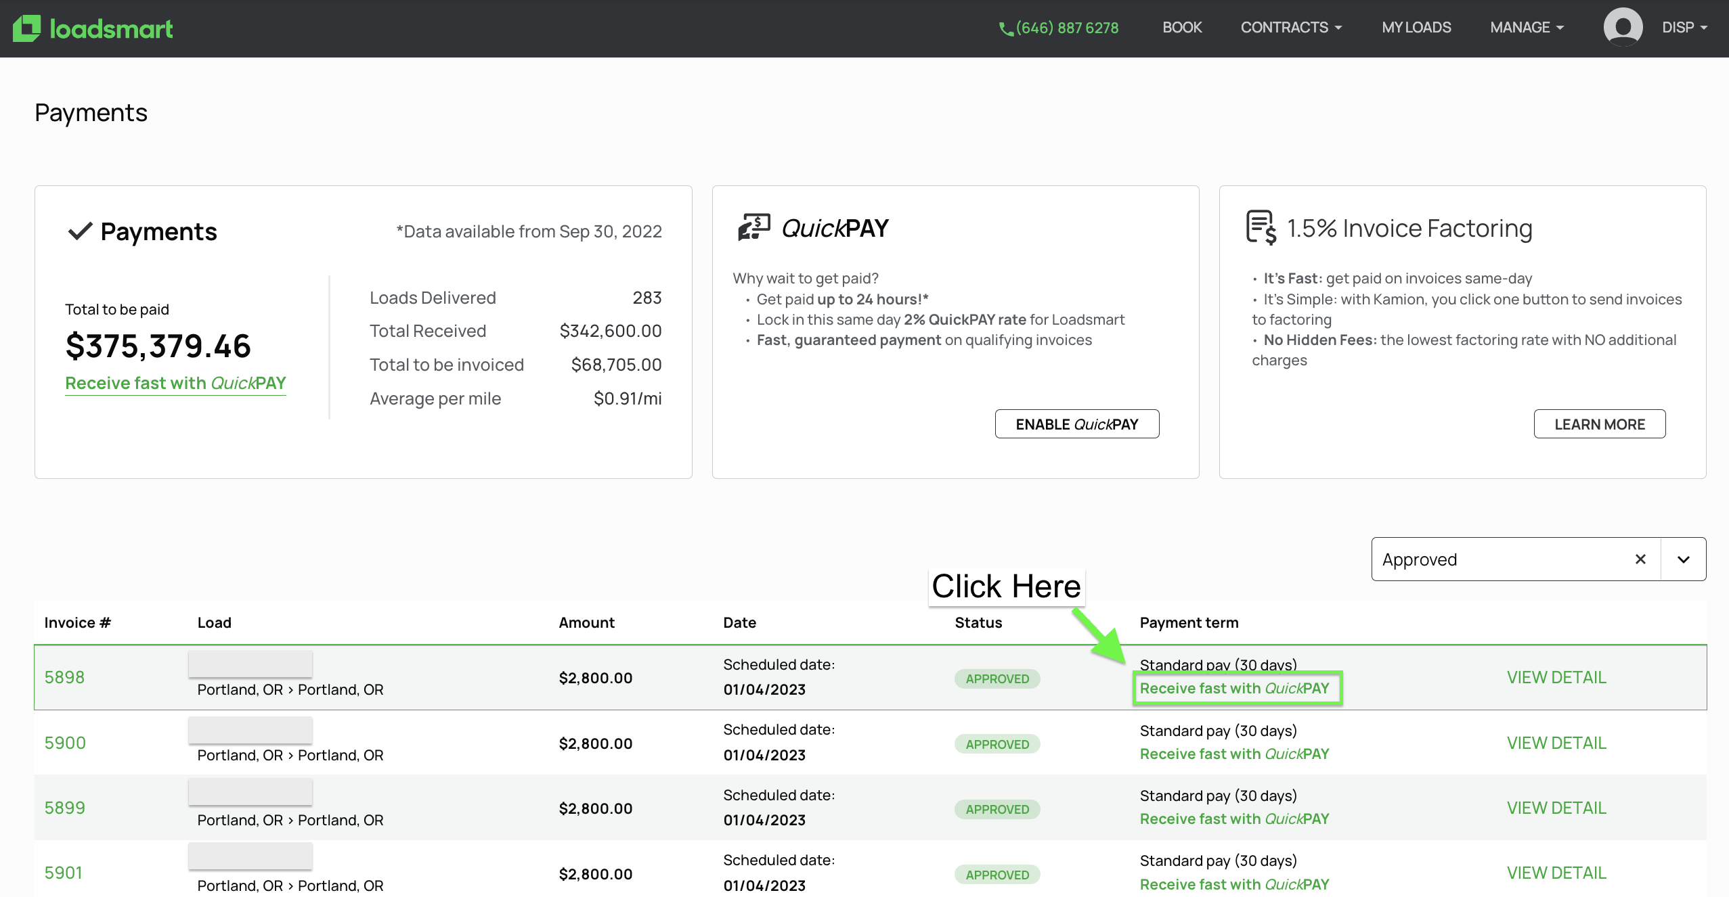Click the Load column header

point(214,622)
